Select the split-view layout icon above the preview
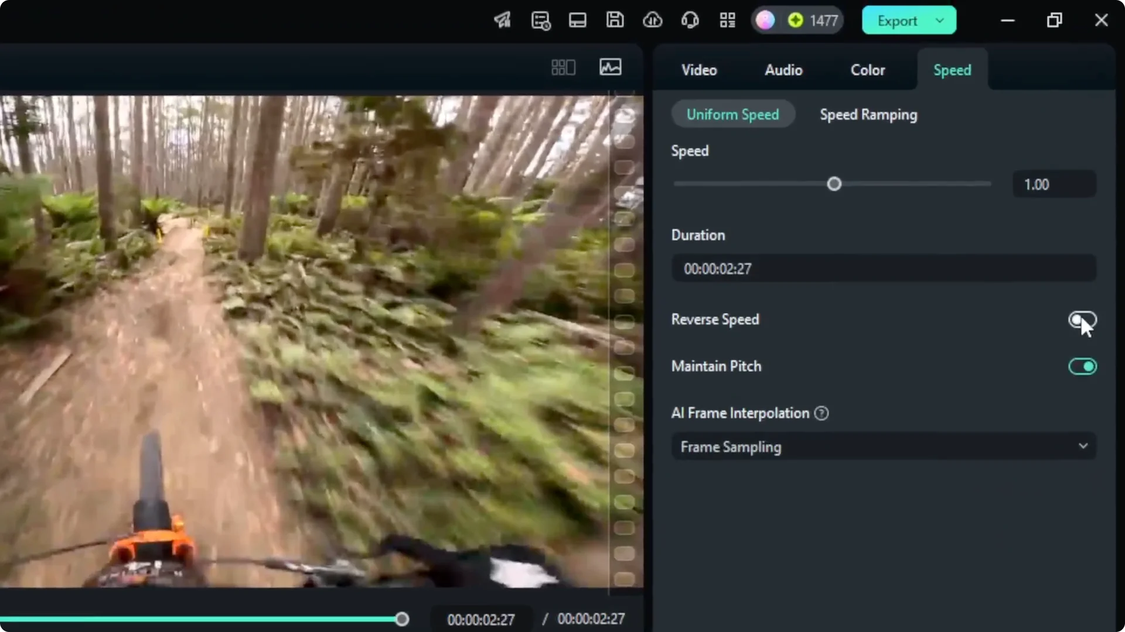This screenshot has height=632, width=1125. coord(562,67)
